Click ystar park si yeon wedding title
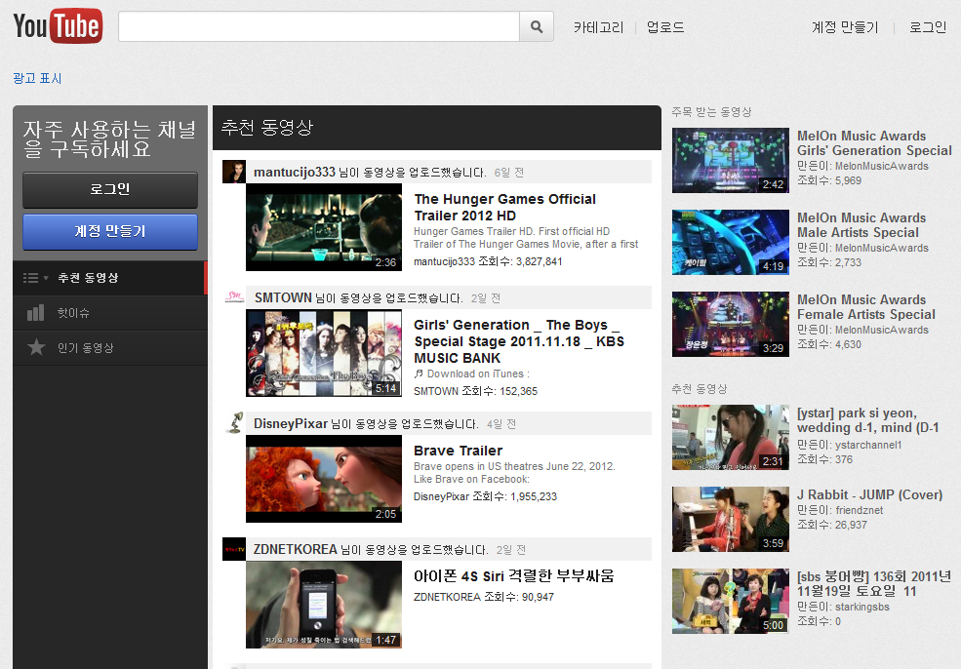This screenshot has height=669, width=961. (868, 420)
